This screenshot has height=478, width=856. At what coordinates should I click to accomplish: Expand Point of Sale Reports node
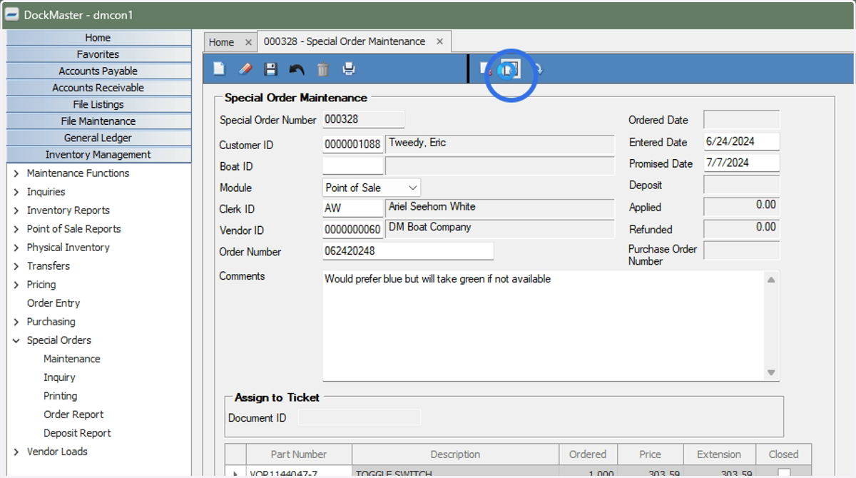(16, 229)
